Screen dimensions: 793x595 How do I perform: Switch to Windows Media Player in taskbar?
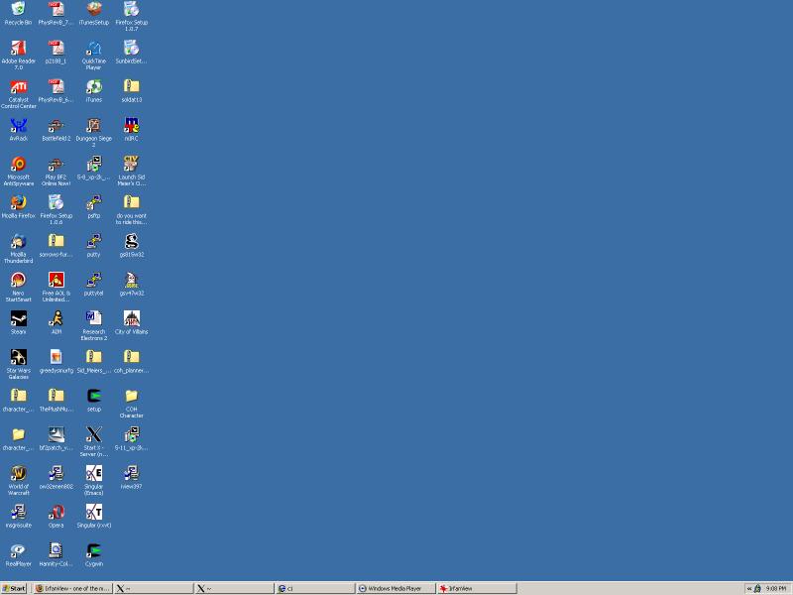[x=396, y=588]
